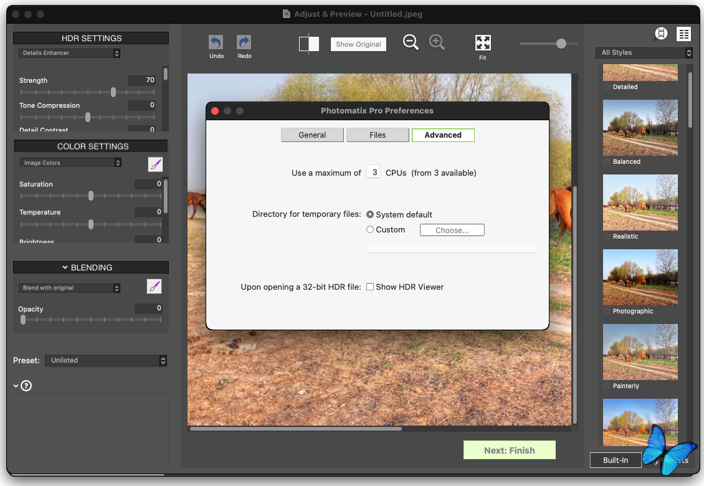Image resolution: width=704 pixels, height=486 pixels.
Task: Apply the Realistic preset thumbnail
Action: pyautogui.click(x=640, y=202)
